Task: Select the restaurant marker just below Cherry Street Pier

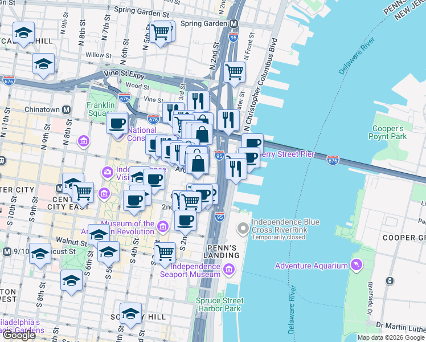Action: coord(236,170)
